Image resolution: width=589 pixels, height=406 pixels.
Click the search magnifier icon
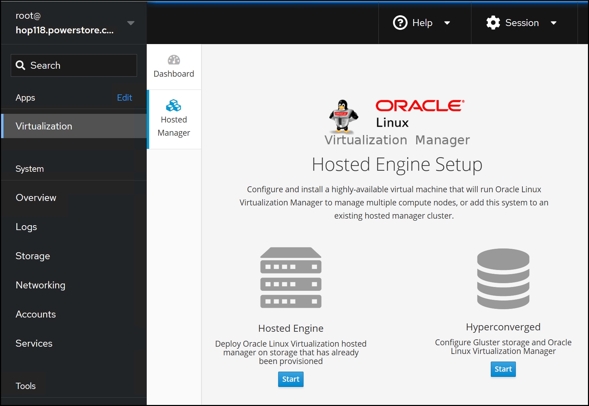[x=20, y=65]
